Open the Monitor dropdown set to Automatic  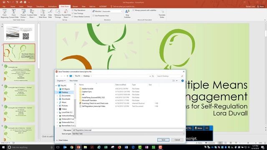pos(112,11)
